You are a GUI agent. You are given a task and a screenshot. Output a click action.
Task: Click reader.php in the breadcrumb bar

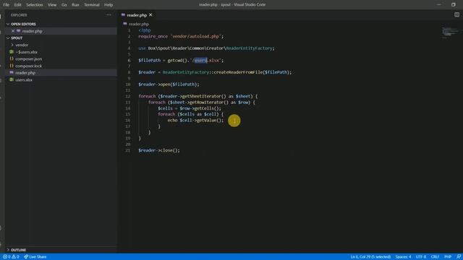pos(138,24)
